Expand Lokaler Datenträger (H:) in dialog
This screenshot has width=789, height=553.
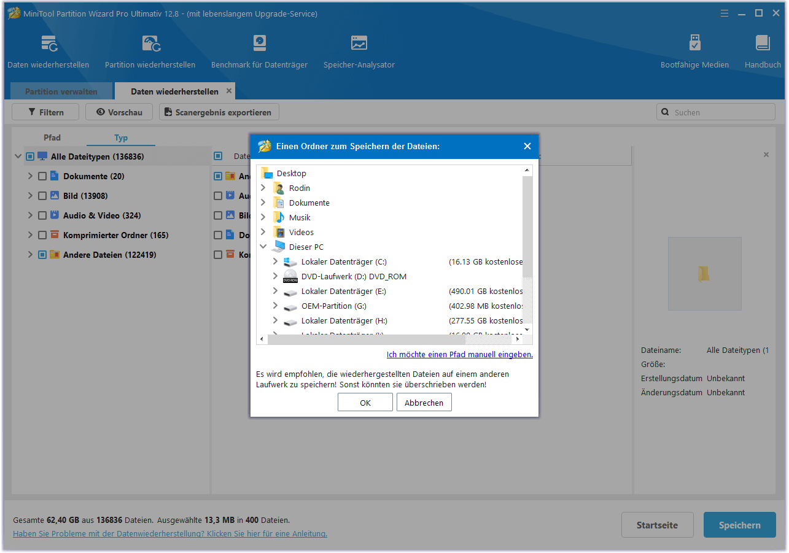pyautogui.click(x=276, y=320)
